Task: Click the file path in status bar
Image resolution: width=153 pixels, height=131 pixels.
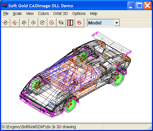Action: pos(26,127)
